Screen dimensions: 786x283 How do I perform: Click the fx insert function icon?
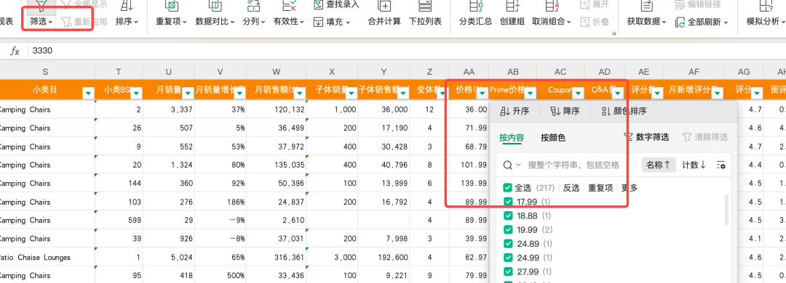pos(15,51)
